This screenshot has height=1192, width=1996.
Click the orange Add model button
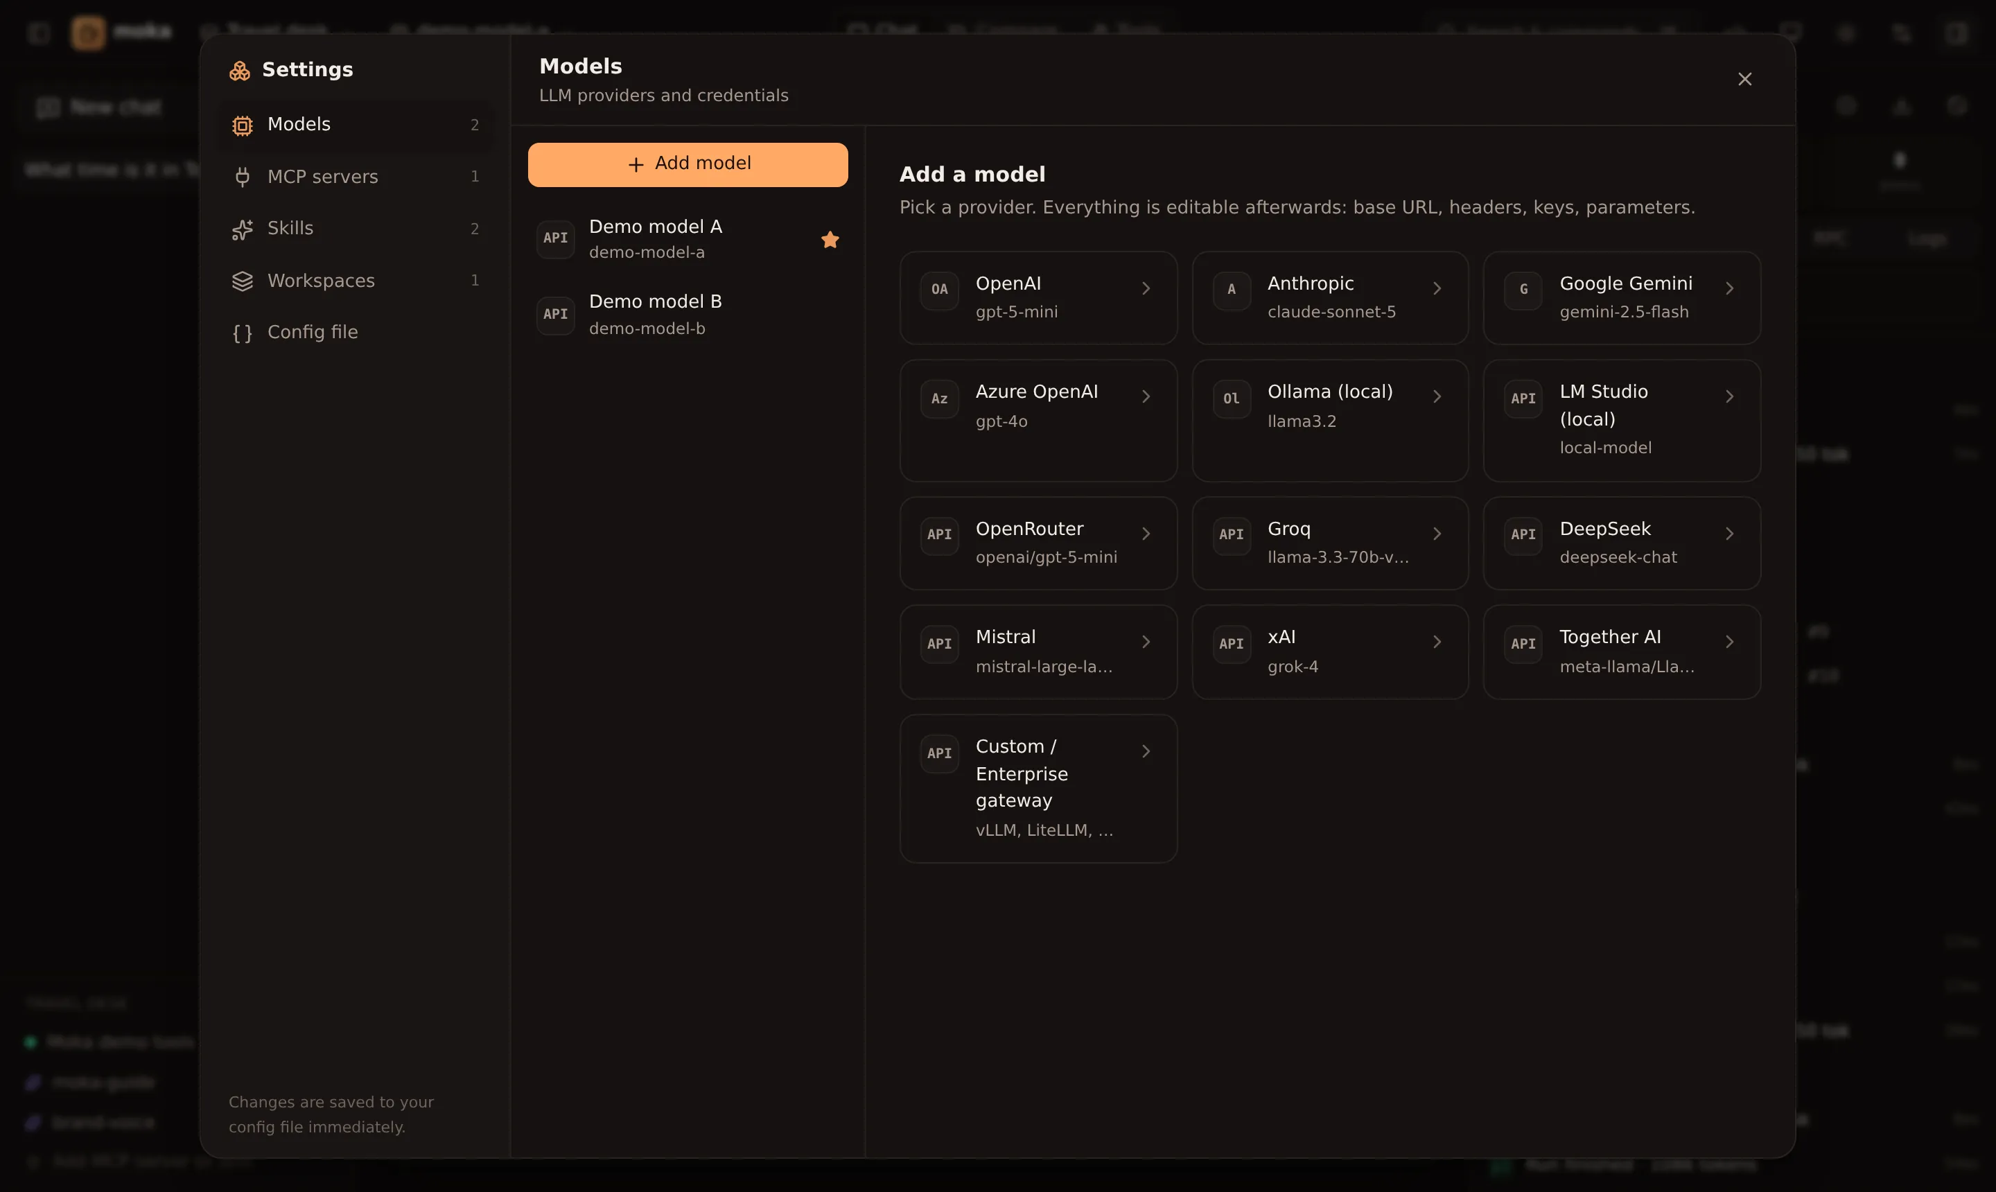(x=688, y=165)
